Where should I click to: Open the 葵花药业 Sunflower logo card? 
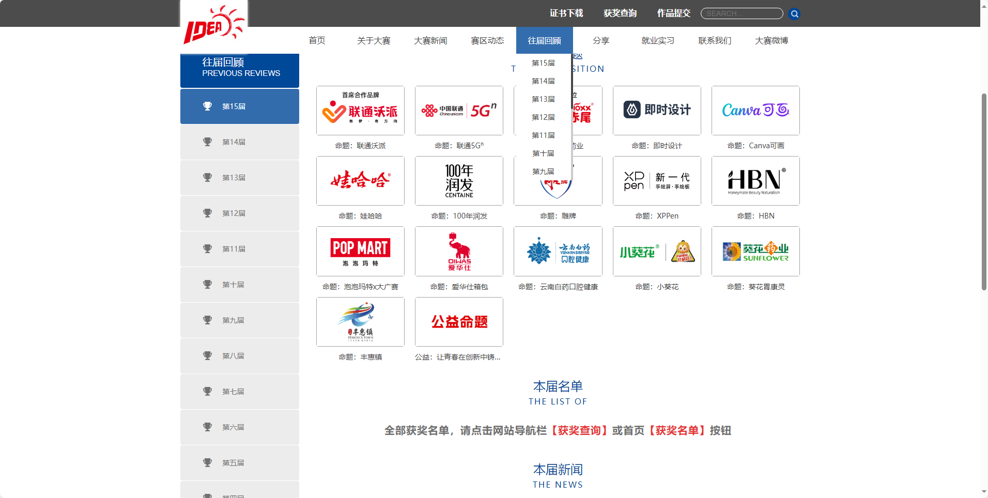point(755,251)
